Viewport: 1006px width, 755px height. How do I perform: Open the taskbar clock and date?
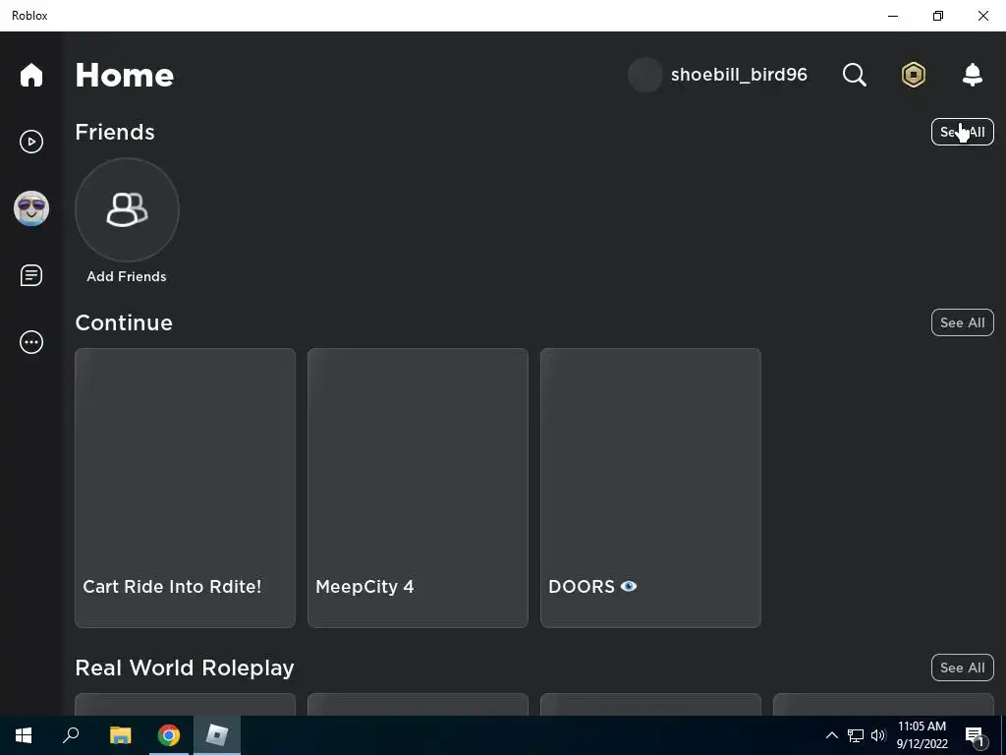coord(922,735)
